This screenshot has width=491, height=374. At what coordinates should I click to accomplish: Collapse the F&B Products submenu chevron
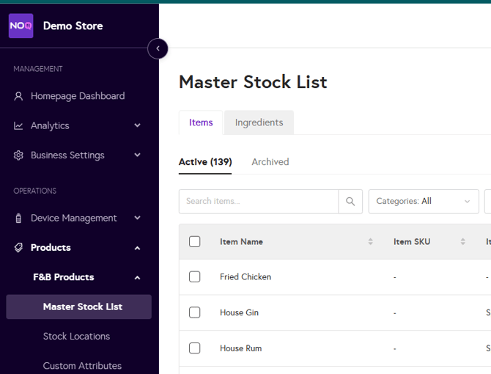pyautogui.click(x=137, y=278)
